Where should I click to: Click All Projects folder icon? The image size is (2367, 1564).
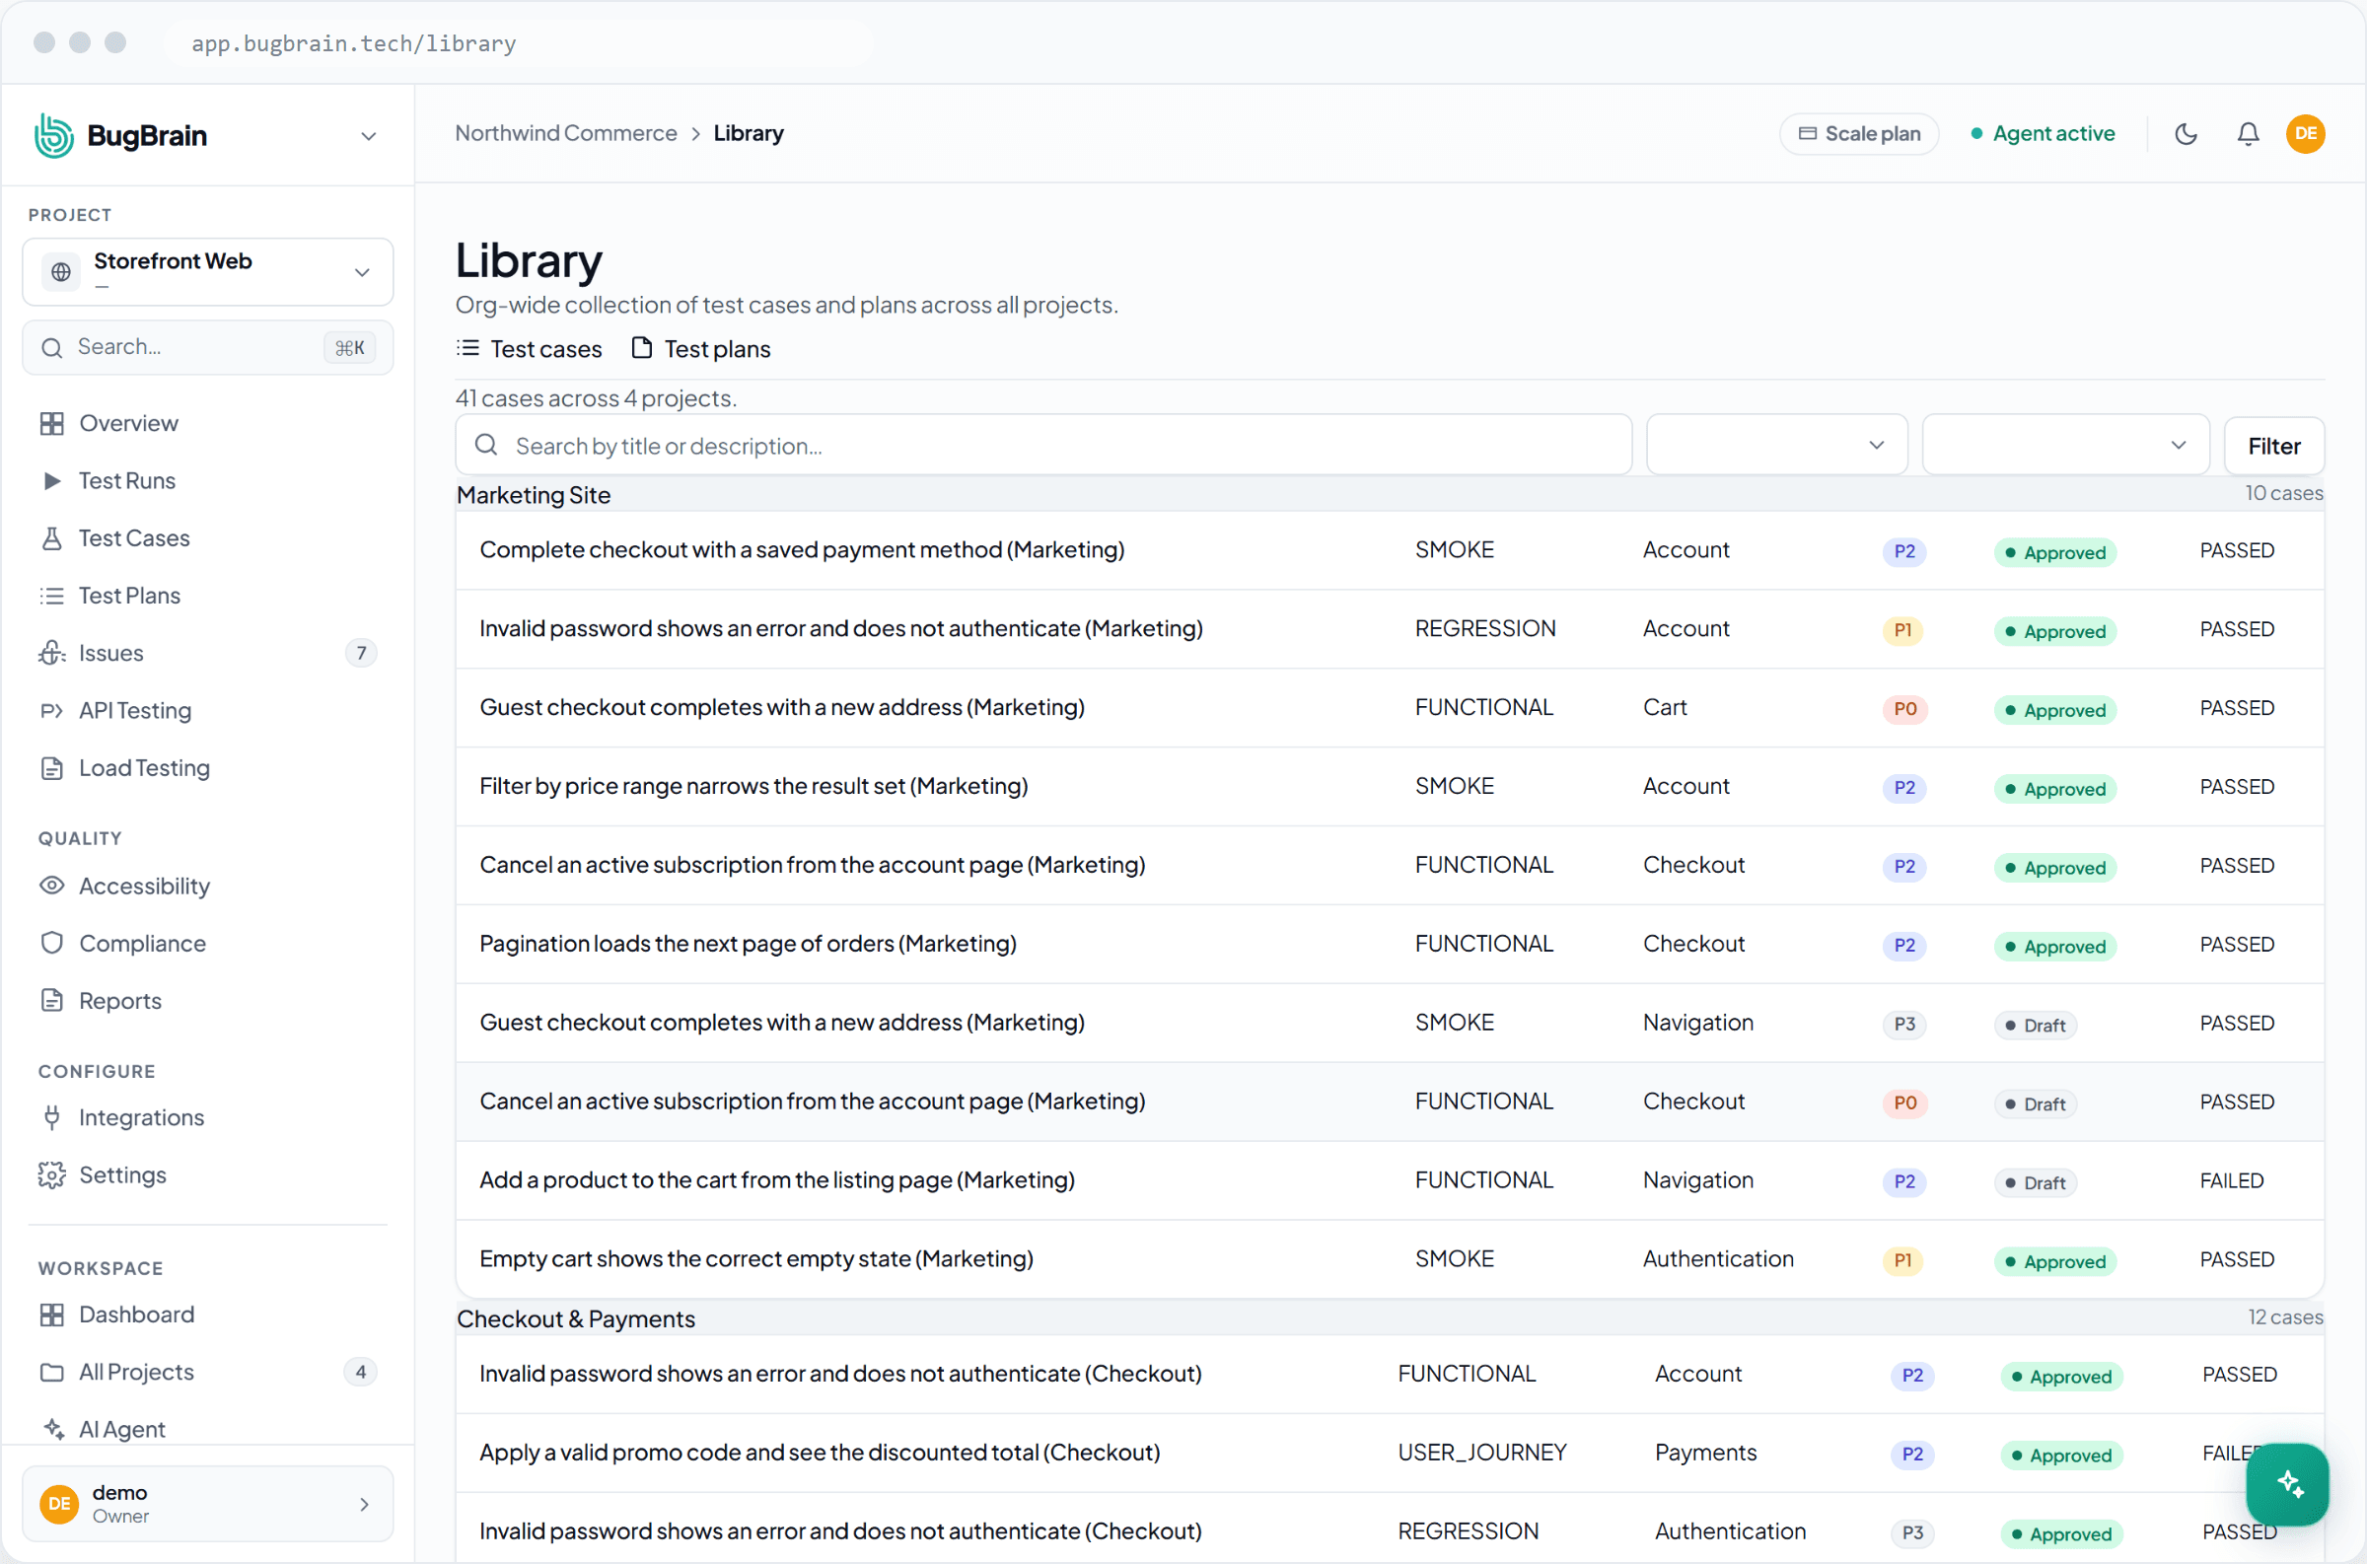click(52, 1373)
